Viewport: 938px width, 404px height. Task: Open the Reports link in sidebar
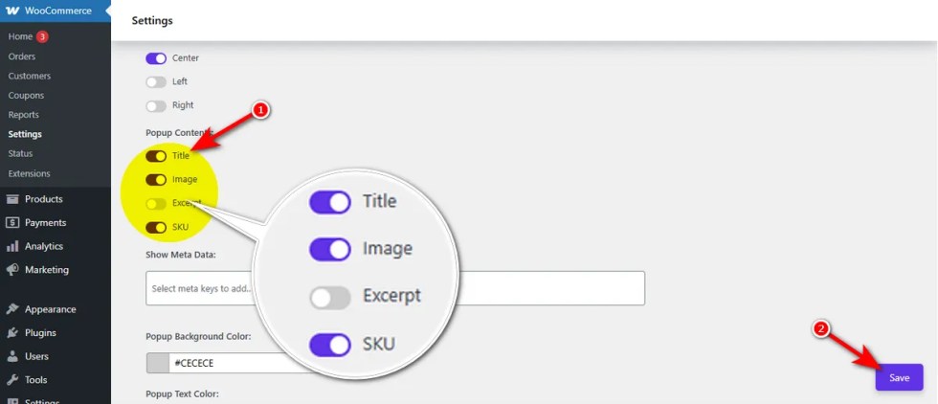[x=24, y=115]
